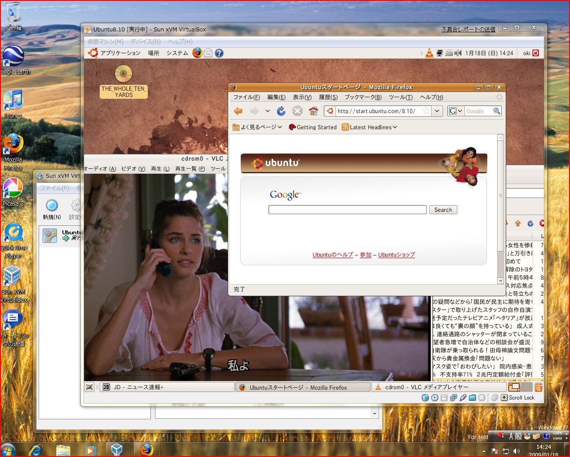Click the VLC cone tray icon in Ubuntu panel
This screenshot has height=457, width=570.
(x=429, y=53)
